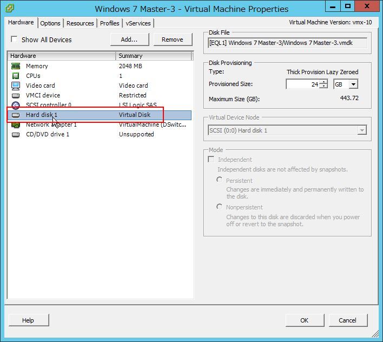
Task: Select Network adapter 1 row
Action: 100,124
